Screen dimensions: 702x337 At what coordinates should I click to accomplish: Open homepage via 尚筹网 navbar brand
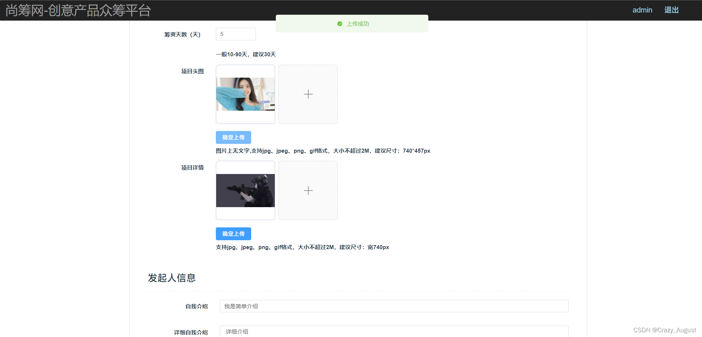click(x=77, y=10)
